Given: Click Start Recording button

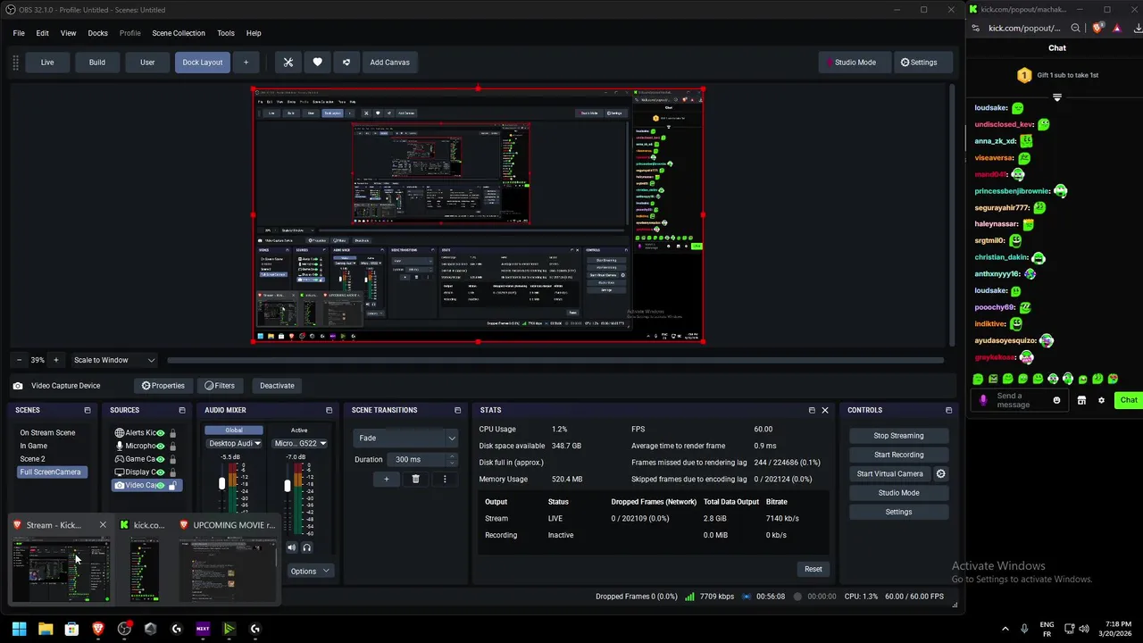Looking at the screenshot, I should (898, 455).
